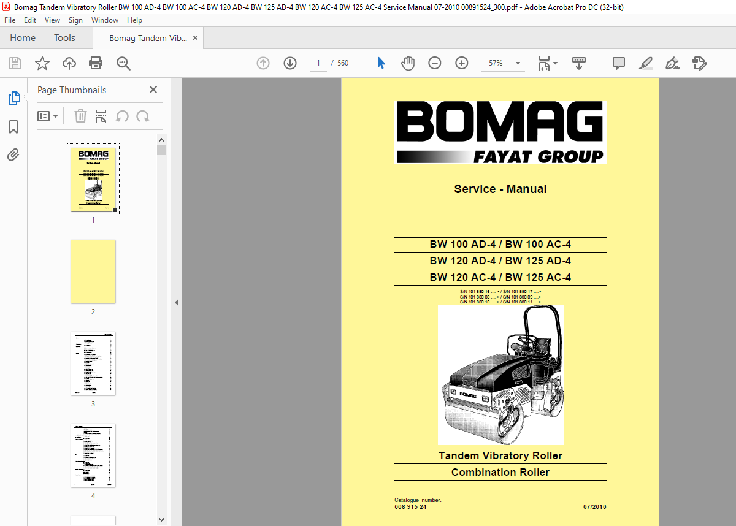Viewport: 736px width, 526px height.
Task: Open the Sign menu
Action: click(75, 20)
